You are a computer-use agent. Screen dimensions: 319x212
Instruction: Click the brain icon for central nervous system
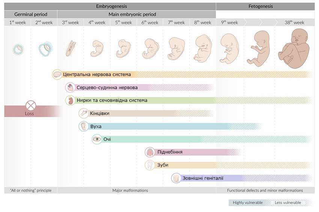coord(57,75)
